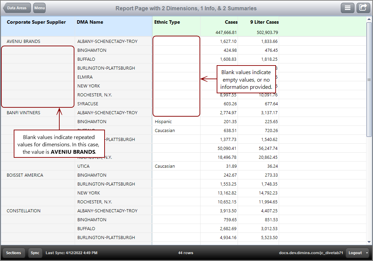Screen dimensions: 373x261
Task: Click SYRACUSE in DMA Name column
Action: [88, 104]
